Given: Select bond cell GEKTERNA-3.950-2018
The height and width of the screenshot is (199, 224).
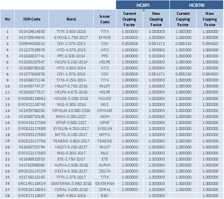Looking at the screenshot, I should 71,184.
